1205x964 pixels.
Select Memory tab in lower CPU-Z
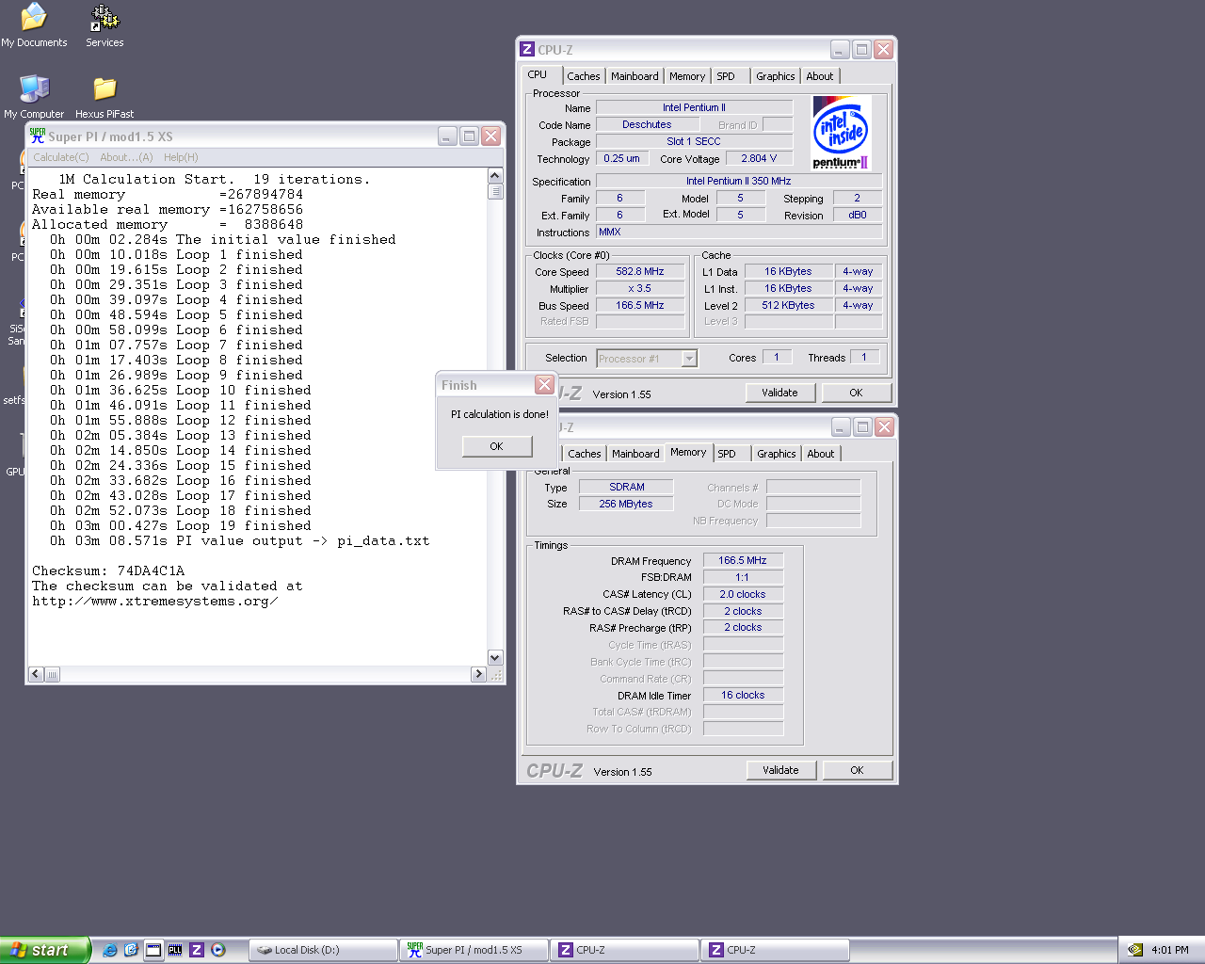(688, 452)
